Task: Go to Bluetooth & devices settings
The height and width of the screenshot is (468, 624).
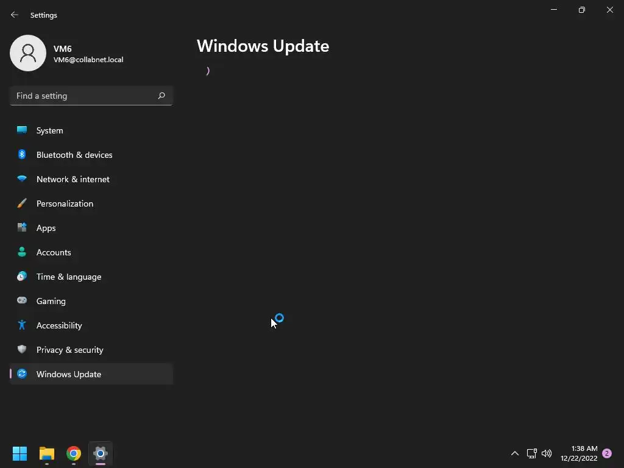Action: [x=91, y=155]
